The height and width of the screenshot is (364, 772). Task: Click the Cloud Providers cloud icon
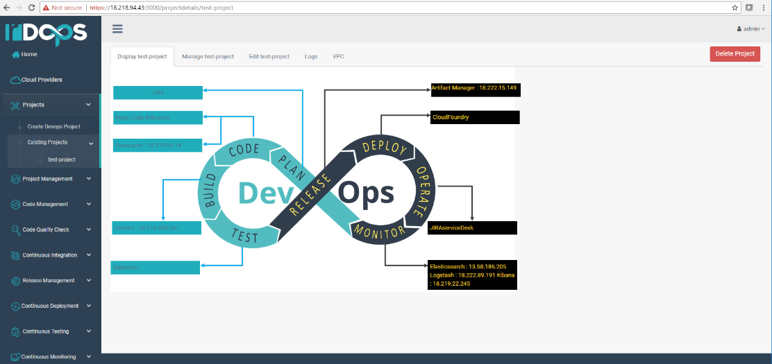[x=15, y=80]
